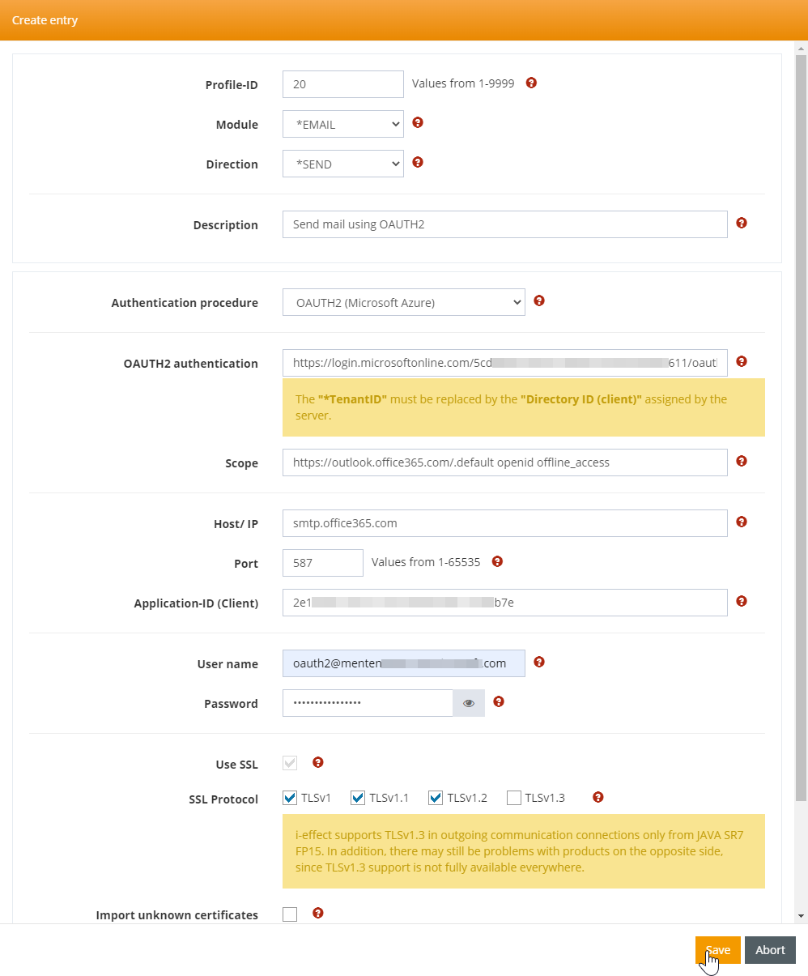The image size is (808, 976).
Task: Show help for the Scope field
Action: click(742, 461)
